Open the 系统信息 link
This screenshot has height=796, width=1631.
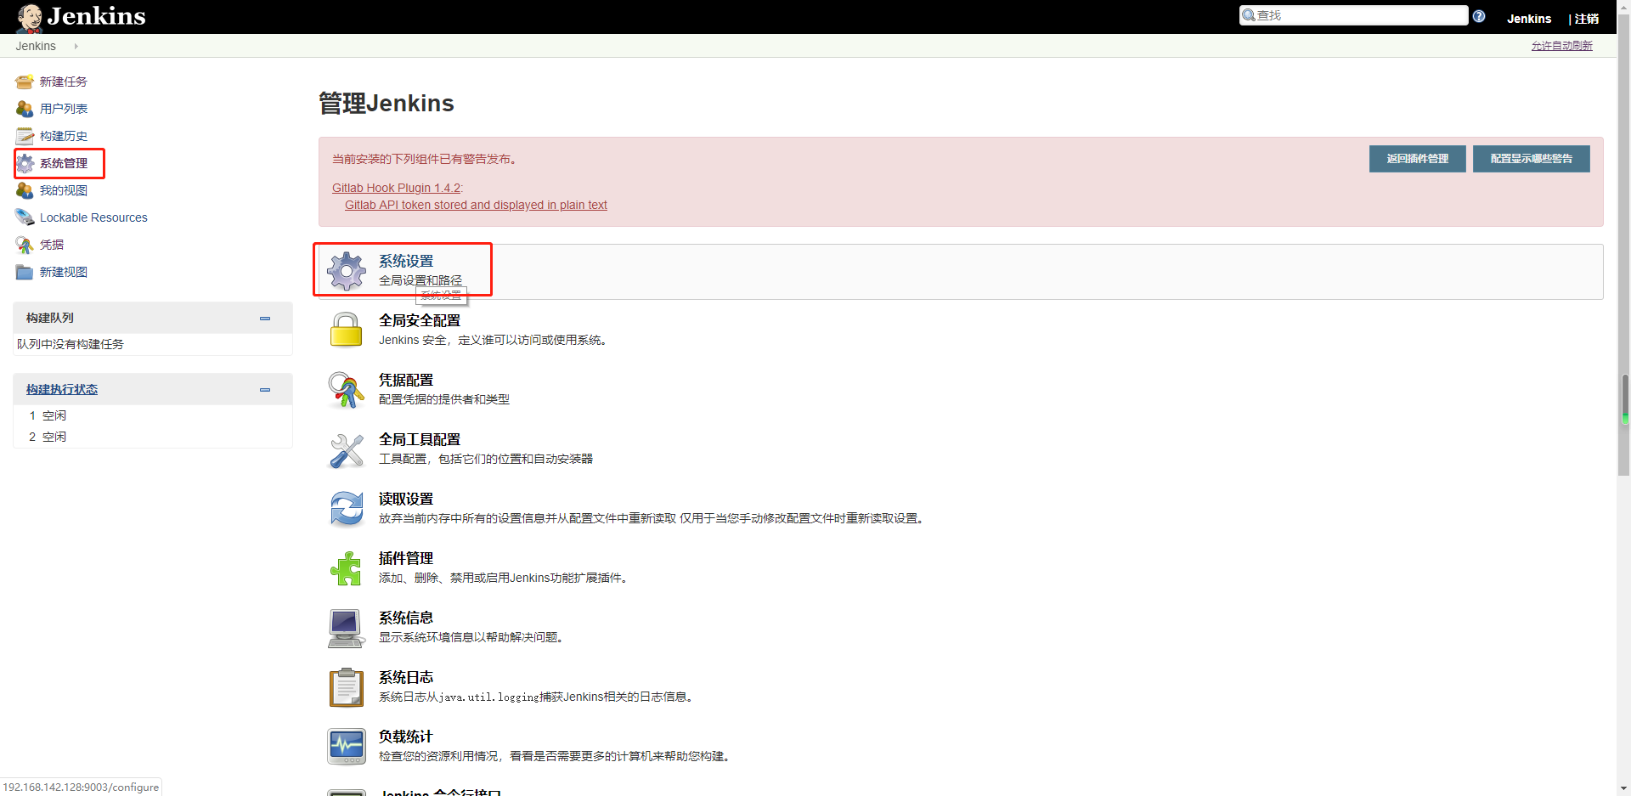pyautogui.click(x=406, y=618)
